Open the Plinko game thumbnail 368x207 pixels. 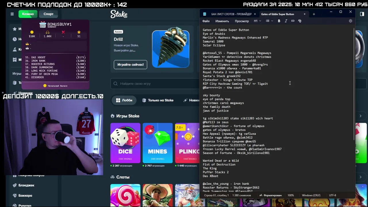click(x=187, y=143)
